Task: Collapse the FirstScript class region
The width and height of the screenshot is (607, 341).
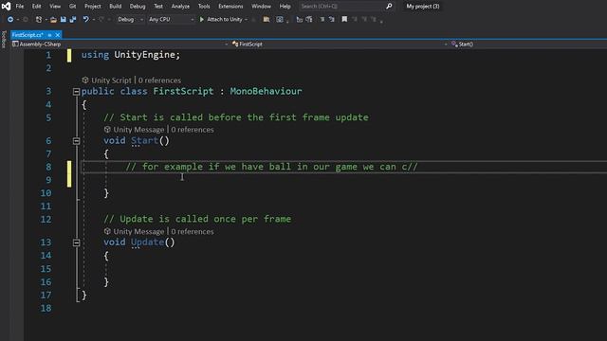Action: [x=76, y=92]
